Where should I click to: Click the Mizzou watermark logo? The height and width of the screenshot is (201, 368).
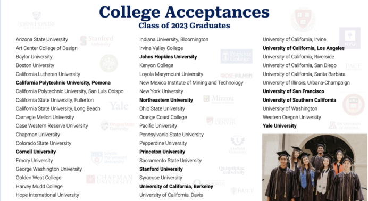(219, 99)
